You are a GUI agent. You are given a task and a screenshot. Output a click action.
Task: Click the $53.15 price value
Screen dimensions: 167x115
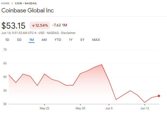click(14, 26)
